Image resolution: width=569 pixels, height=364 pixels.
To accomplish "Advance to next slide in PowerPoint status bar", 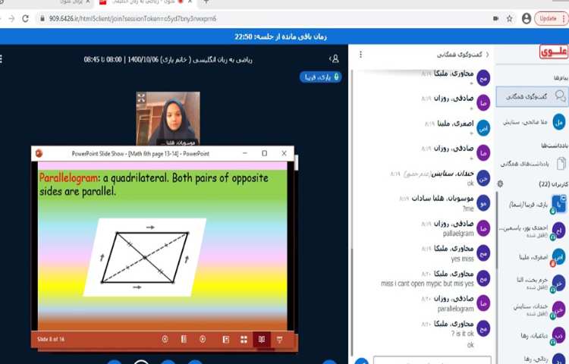I will (x=203, y=339).
